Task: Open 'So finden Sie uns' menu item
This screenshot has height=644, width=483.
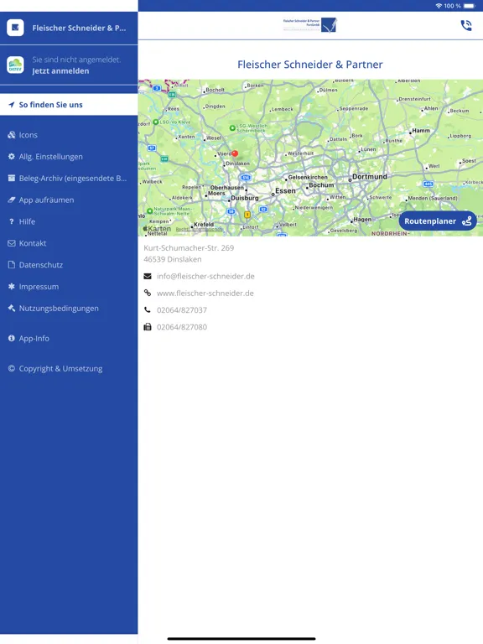Action: (69, 105)
